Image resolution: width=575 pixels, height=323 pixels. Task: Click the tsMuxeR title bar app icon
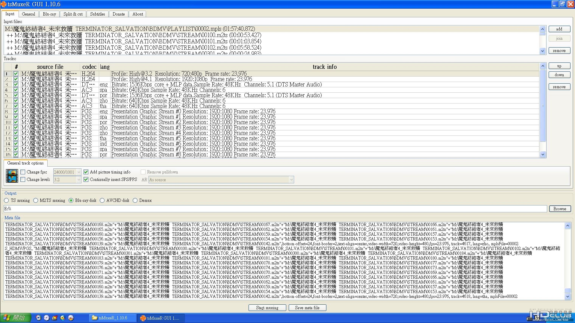(4, 4)
